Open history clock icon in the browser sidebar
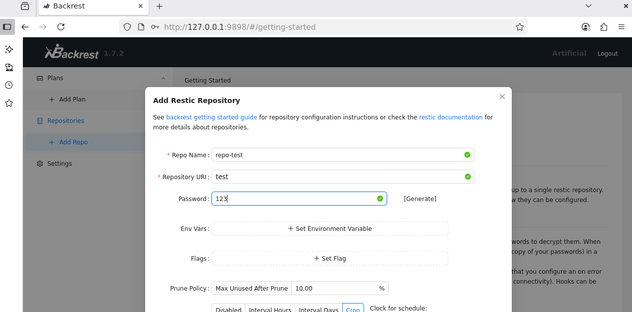632x312 pixels. pos(8,85)
